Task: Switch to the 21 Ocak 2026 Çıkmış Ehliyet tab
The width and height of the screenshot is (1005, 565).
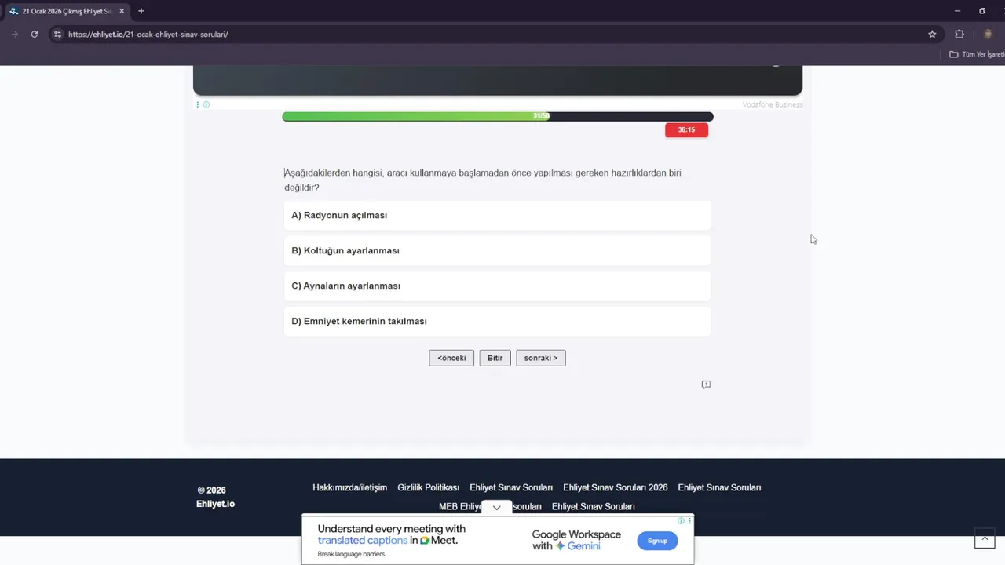Action: pyautogui.click(x=67, y=11)
